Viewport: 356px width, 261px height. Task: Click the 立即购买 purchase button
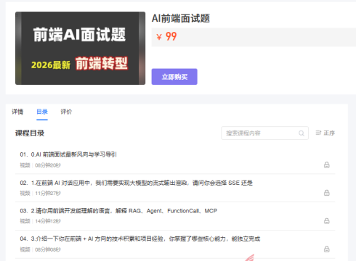coord(174,77)
